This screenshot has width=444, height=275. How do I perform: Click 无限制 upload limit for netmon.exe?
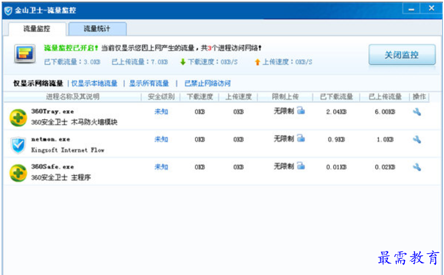(x=284, y=139)
